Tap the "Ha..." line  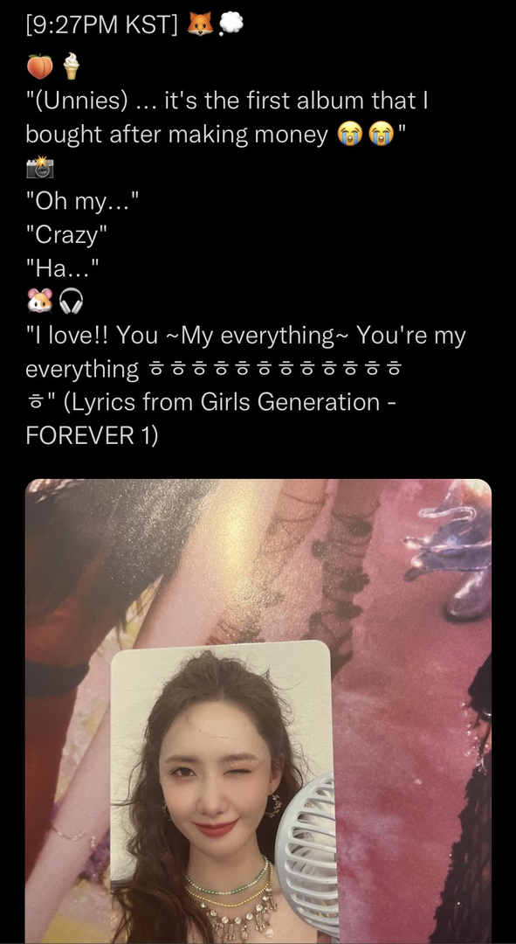[x=62, y=268]
